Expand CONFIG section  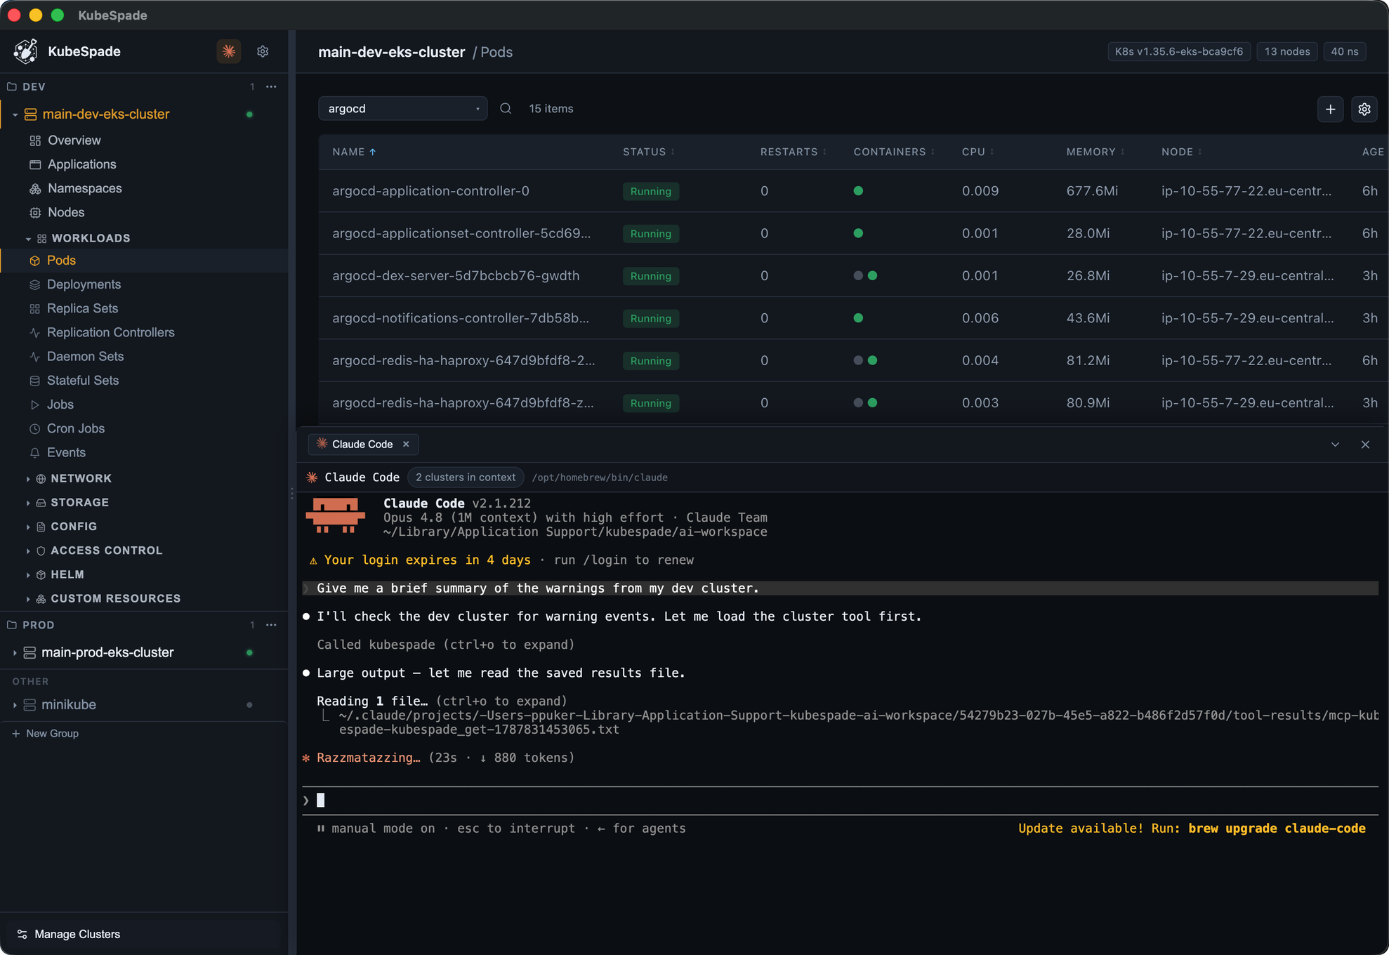tap(28, 527)
